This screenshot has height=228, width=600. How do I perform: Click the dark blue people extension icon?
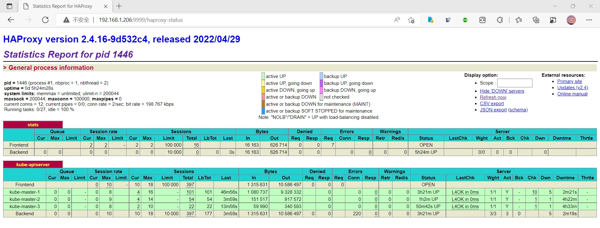click(448, 20)
